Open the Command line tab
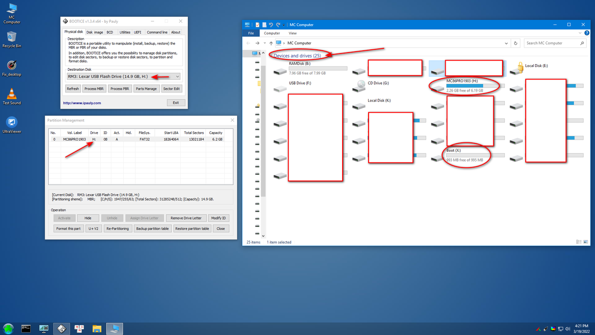This screenshot has height=335, width=595. (x=157, y=32)
